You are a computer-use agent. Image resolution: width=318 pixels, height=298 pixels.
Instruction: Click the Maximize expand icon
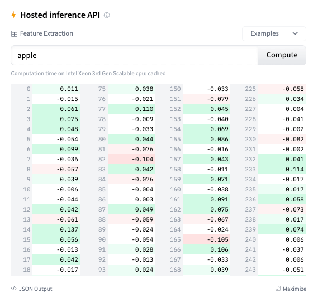click(x=278, y=289)
